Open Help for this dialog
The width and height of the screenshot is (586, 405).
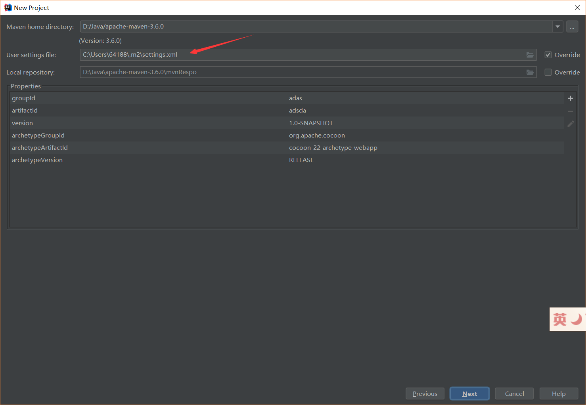coord(559,394)
